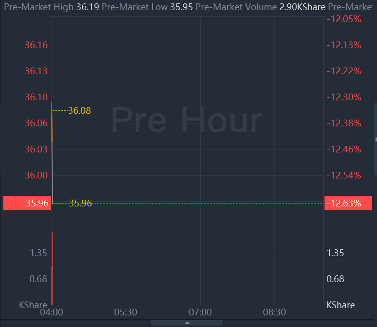This screenshot has width=377, height=327.
Task: Select the yellow 36.08 price marker
Action: pos(79,111)
